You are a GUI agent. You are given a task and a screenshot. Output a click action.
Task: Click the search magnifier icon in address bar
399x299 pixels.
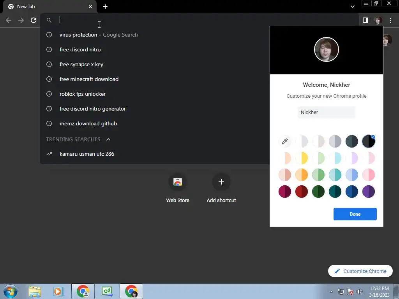tap(49, 20)
